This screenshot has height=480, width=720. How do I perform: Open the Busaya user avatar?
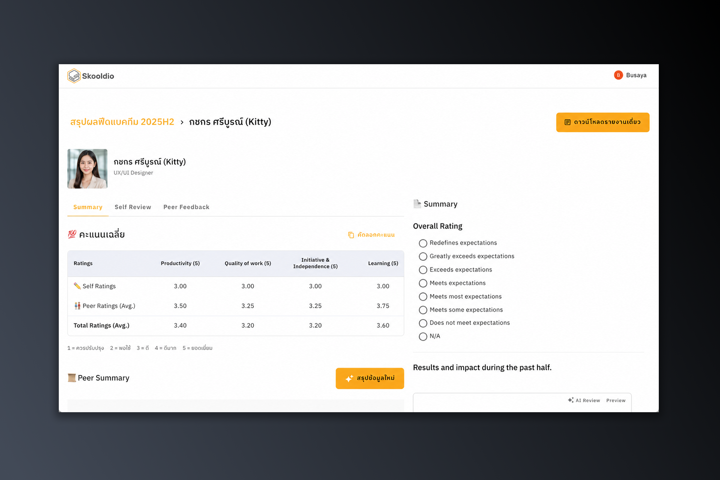click(618, 75)
